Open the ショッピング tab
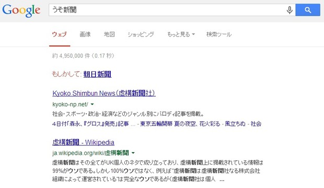Screen dimensions: 324x188 click(x=141, y=34)
